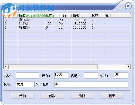Sort by the 备注 column header
135x105 pixels.
tap(117, 15)
